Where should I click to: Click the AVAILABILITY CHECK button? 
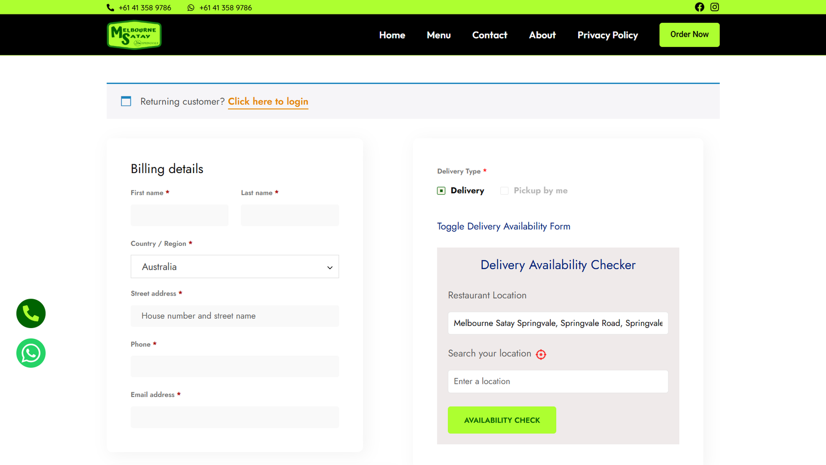(502, 420)
